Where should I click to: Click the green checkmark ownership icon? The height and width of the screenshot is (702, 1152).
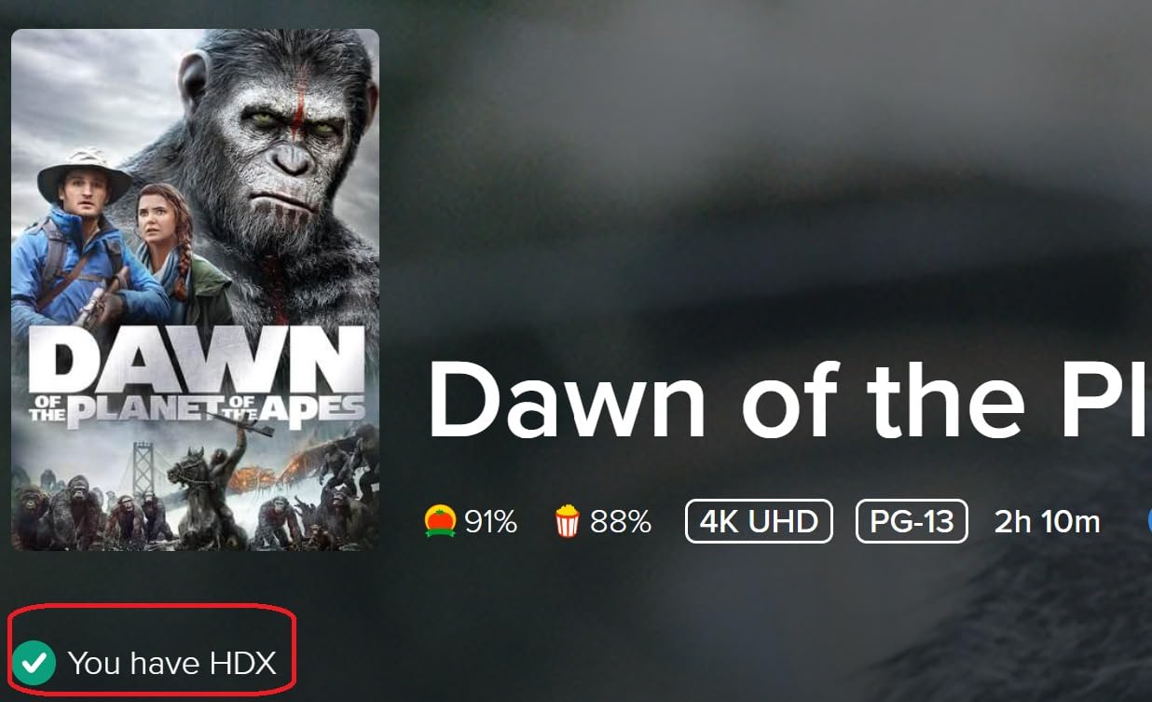(x=34, y=663)
